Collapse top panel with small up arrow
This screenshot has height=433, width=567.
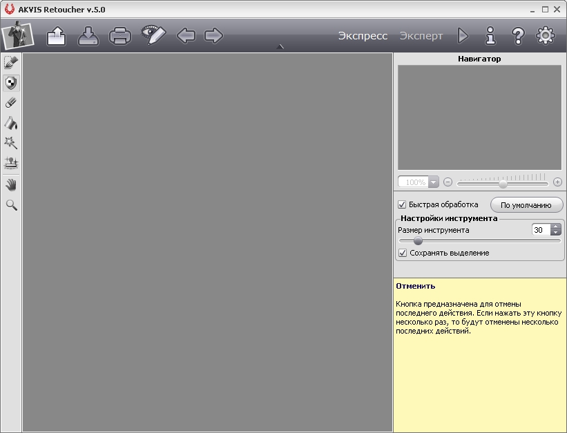pos(280,47)
